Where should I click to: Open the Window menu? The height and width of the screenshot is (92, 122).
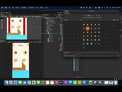[42, 8]
